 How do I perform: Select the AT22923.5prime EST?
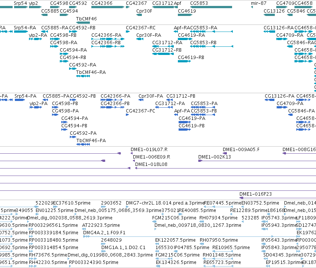pos(84,229)
